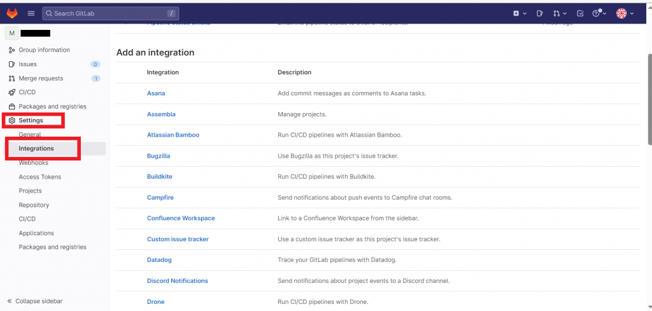This screenshot has height=311, width=652.
Task: Click the GitLab fox logo
Action: [11, 13]
